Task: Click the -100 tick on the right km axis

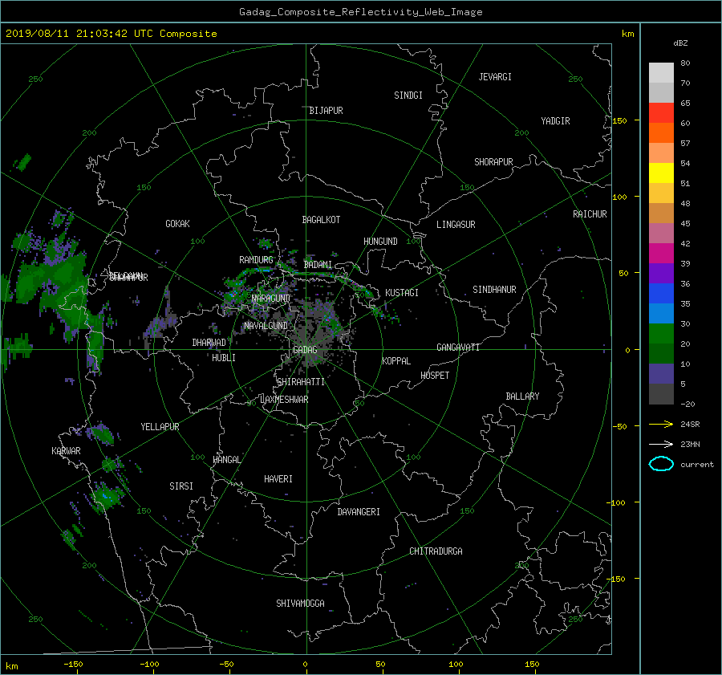Action: [615, 502]
